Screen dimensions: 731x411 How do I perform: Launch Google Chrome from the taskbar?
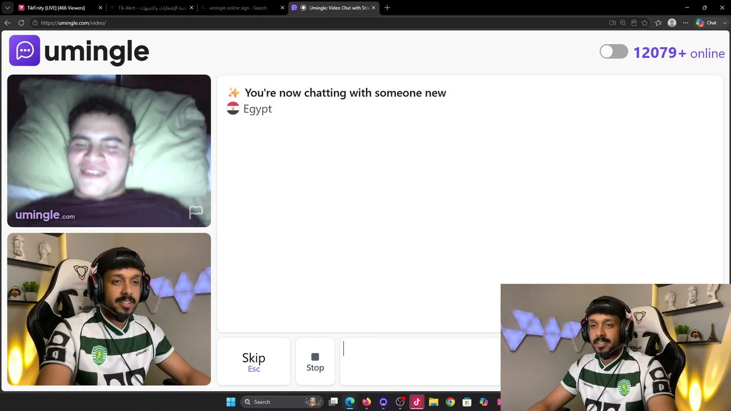coord(450,402)
